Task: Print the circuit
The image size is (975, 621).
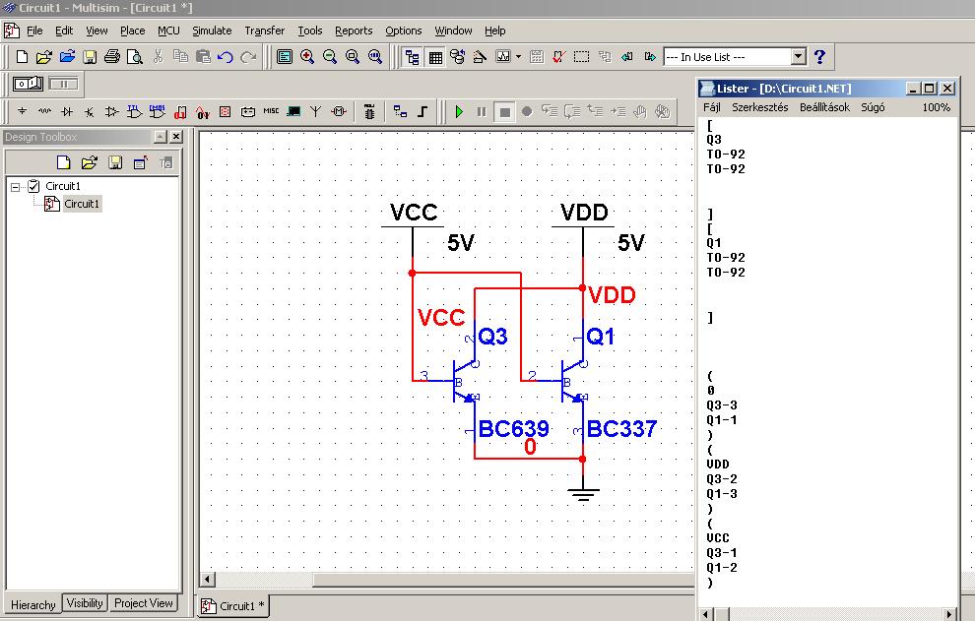Action: coord(112,57)
